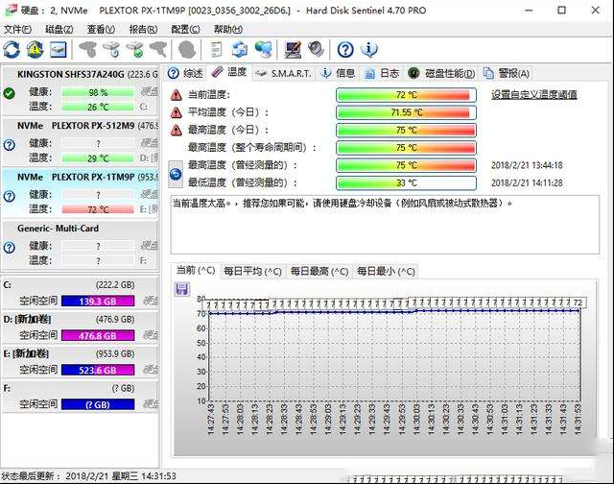
Task: Select the 每日最小 (°C) graph tab
Action: point(386,271)
